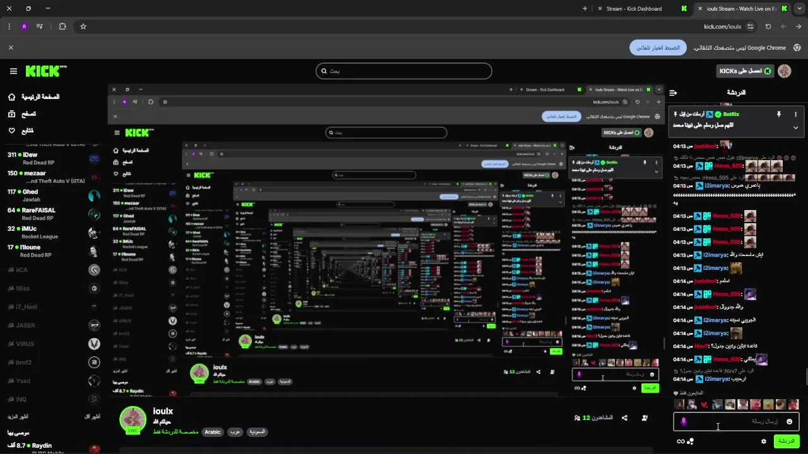
Task: Click the kick.com/ioulx address bar
Action: pos(722,26)
